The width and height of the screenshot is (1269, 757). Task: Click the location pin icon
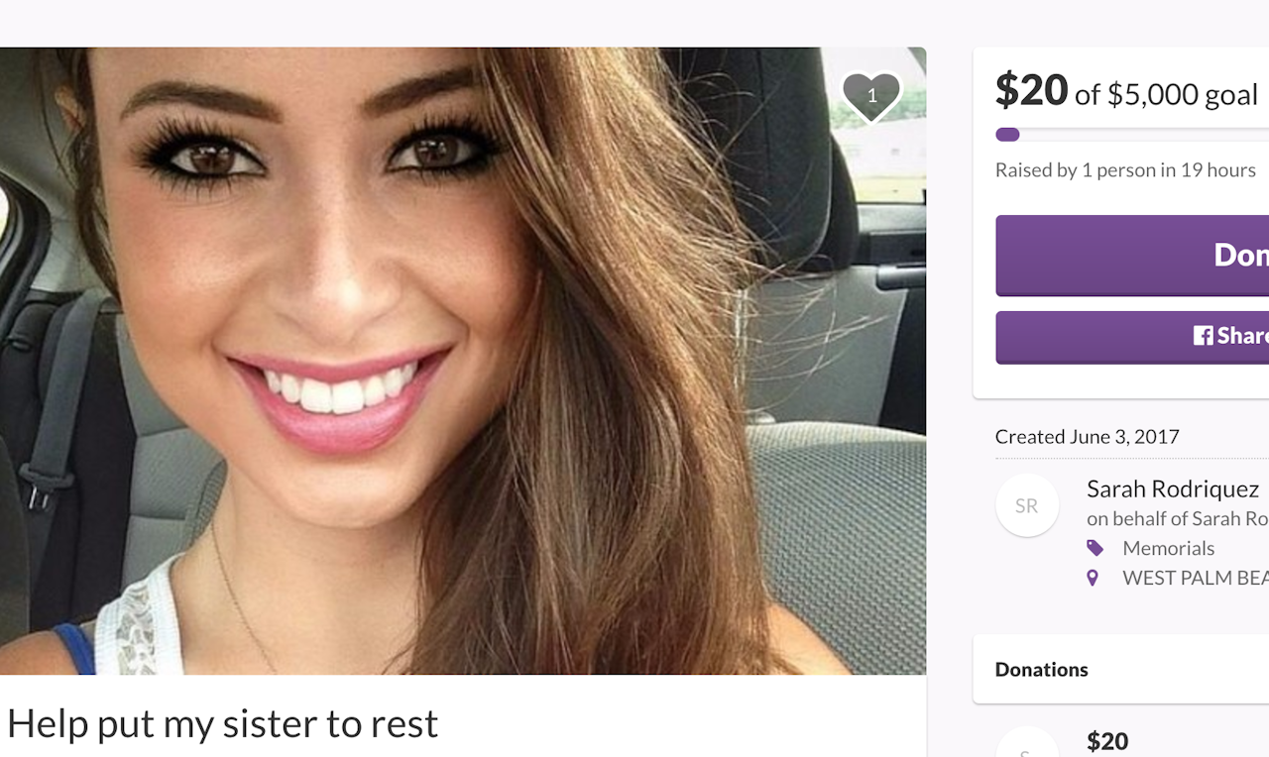click(x=1093, y=578)
